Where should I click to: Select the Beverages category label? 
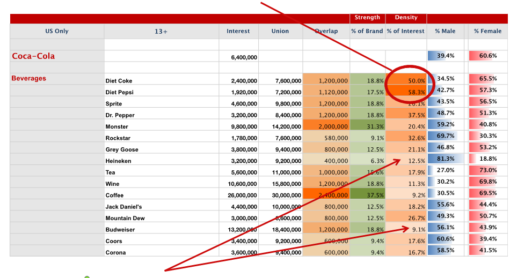pyautogui.click(x=29, y=79)
